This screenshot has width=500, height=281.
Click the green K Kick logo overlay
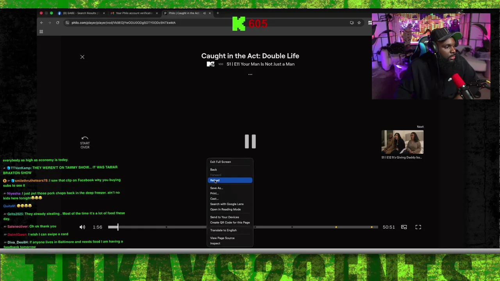[239, 24]
